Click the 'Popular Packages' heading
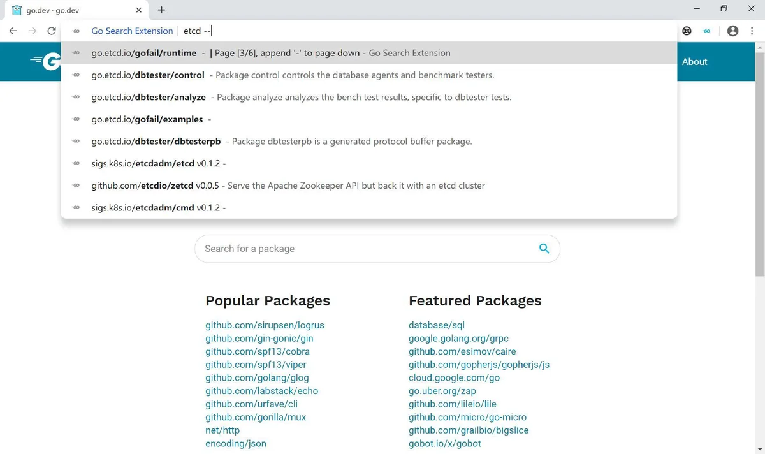This screenshot has width=765, height=454. [x=268, y=301]
